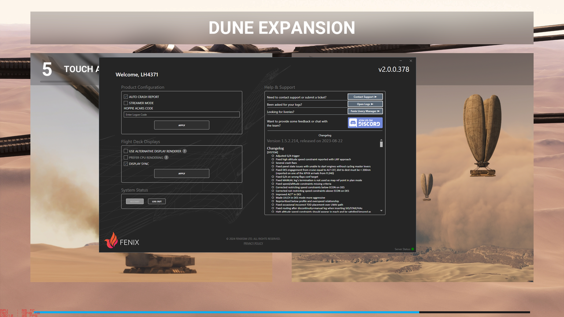Viewport: 564px width, 317px height.
Task: Click the Join us on Discord icon button
Action: tap(365, 122)
